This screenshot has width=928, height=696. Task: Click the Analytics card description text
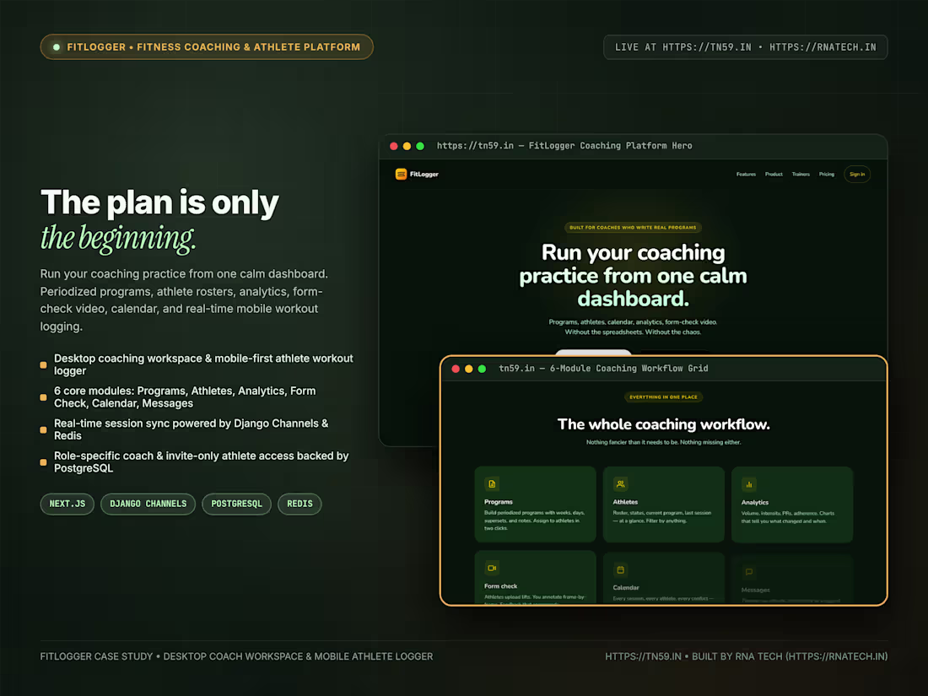[x=788, y=517]
